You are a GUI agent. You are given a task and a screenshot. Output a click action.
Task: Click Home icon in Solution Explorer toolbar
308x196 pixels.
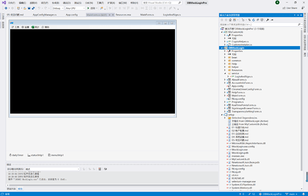tap(230, 20)
